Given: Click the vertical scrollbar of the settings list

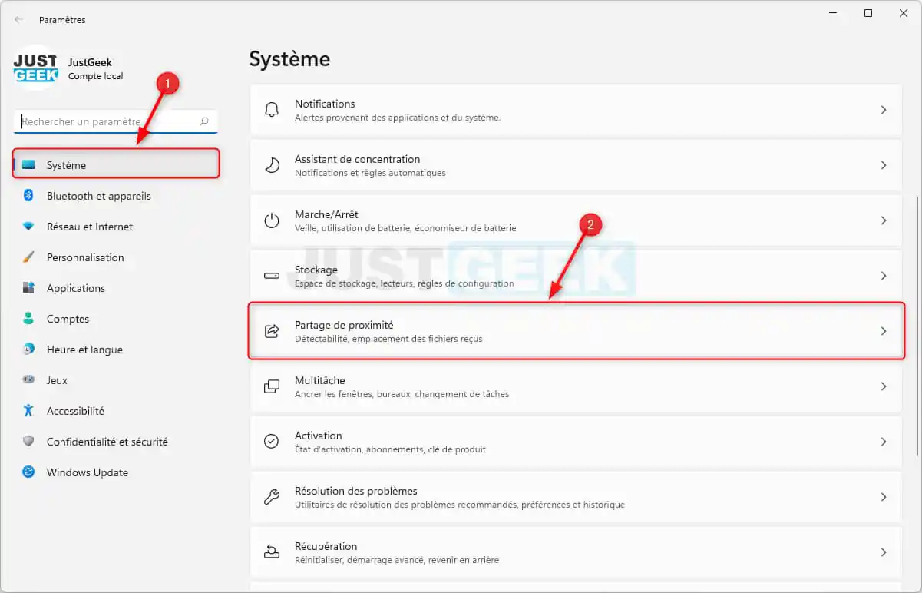Looking at the screenshot, I should tap(917, 326).
